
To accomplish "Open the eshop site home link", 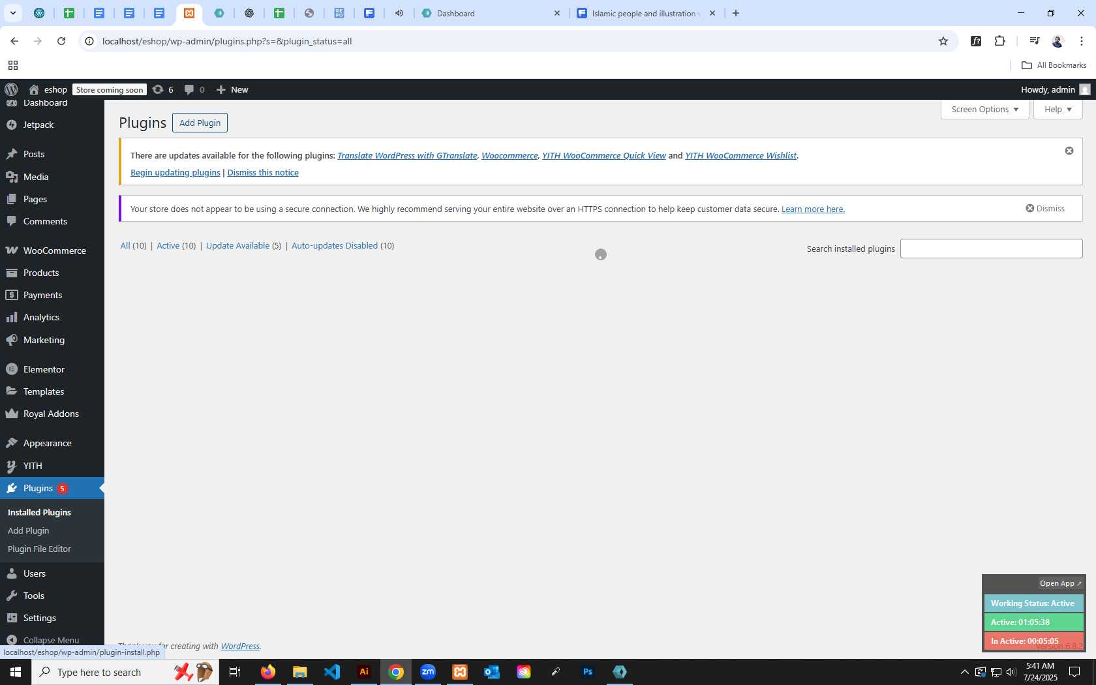I will point(48,89).
